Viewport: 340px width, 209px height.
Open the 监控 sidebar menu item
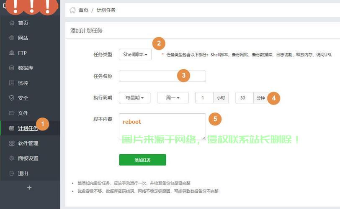point(30,83)
